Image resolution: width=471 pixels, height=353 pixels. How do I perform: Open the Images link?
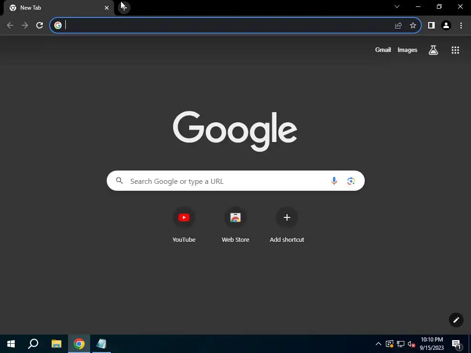click(x=408, y=50)
